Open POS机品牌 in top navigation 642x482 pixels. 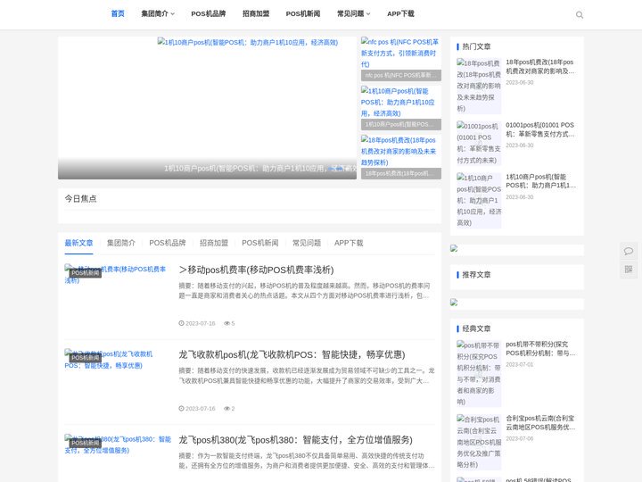coord(208,13)
